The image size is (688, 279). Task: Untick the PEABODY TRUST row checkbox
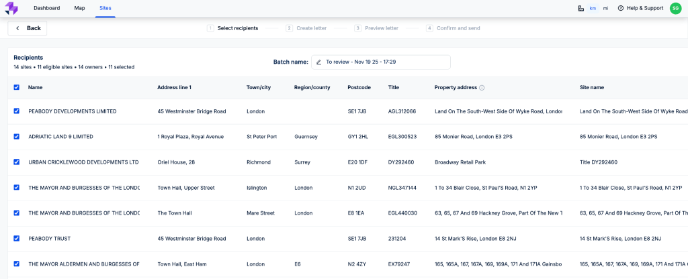(x=17, y=239)
